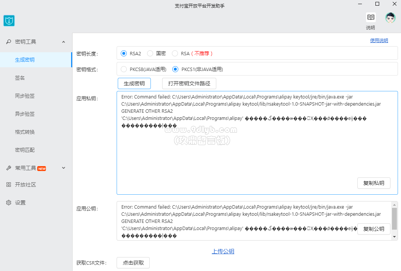Screen dimensions: 401x271
Task: Minimize the window
Action: point(360,4)
